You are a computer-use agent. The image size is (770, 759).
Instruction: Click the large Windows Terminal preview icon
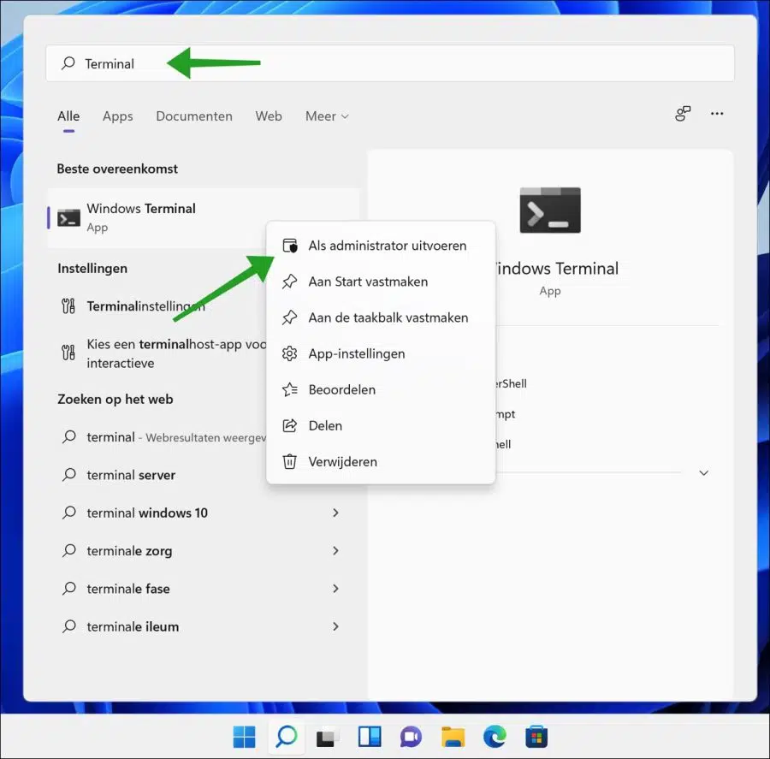point(550,211)
